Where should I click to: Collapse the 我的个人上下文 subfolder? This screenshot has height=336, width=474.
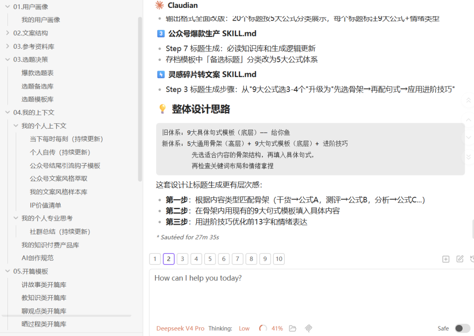tap(16, 126)
